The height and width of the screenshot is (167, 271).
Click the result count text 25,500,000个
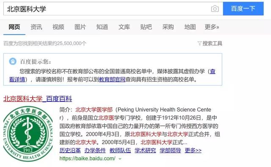pos(72,43)
